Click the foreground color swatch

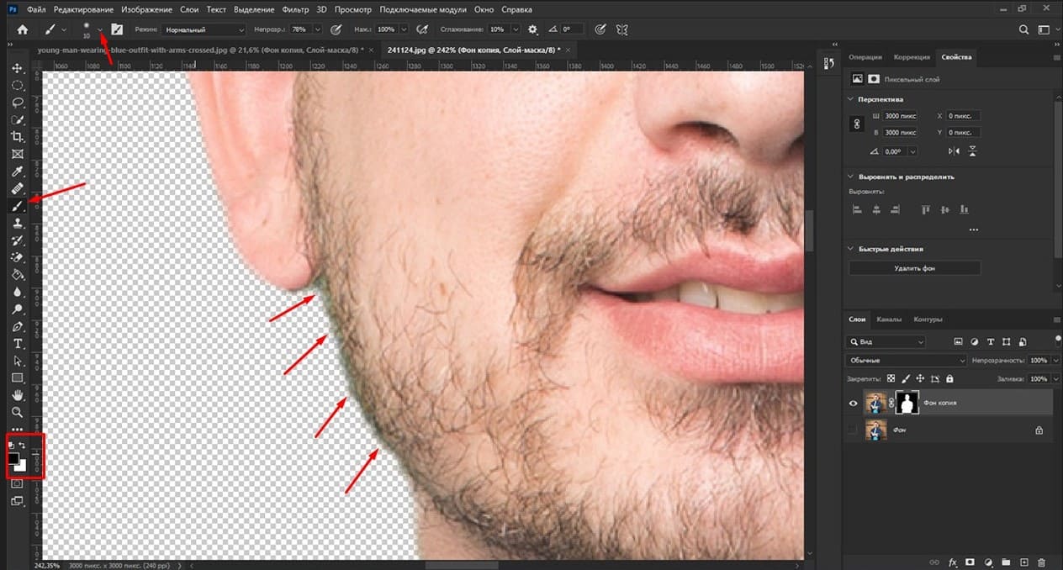tap(14, 459)
